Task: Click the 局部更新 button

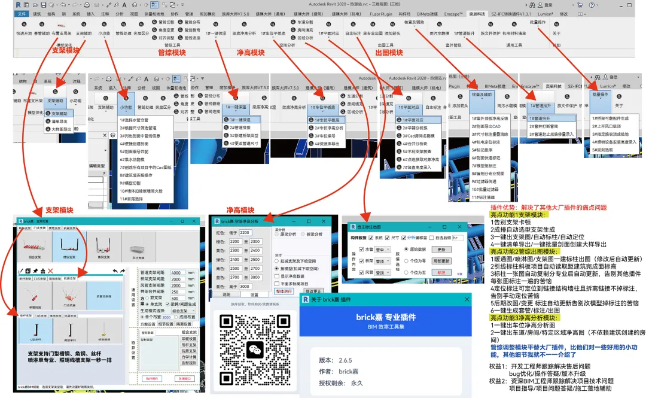Action: coord(441,261)
